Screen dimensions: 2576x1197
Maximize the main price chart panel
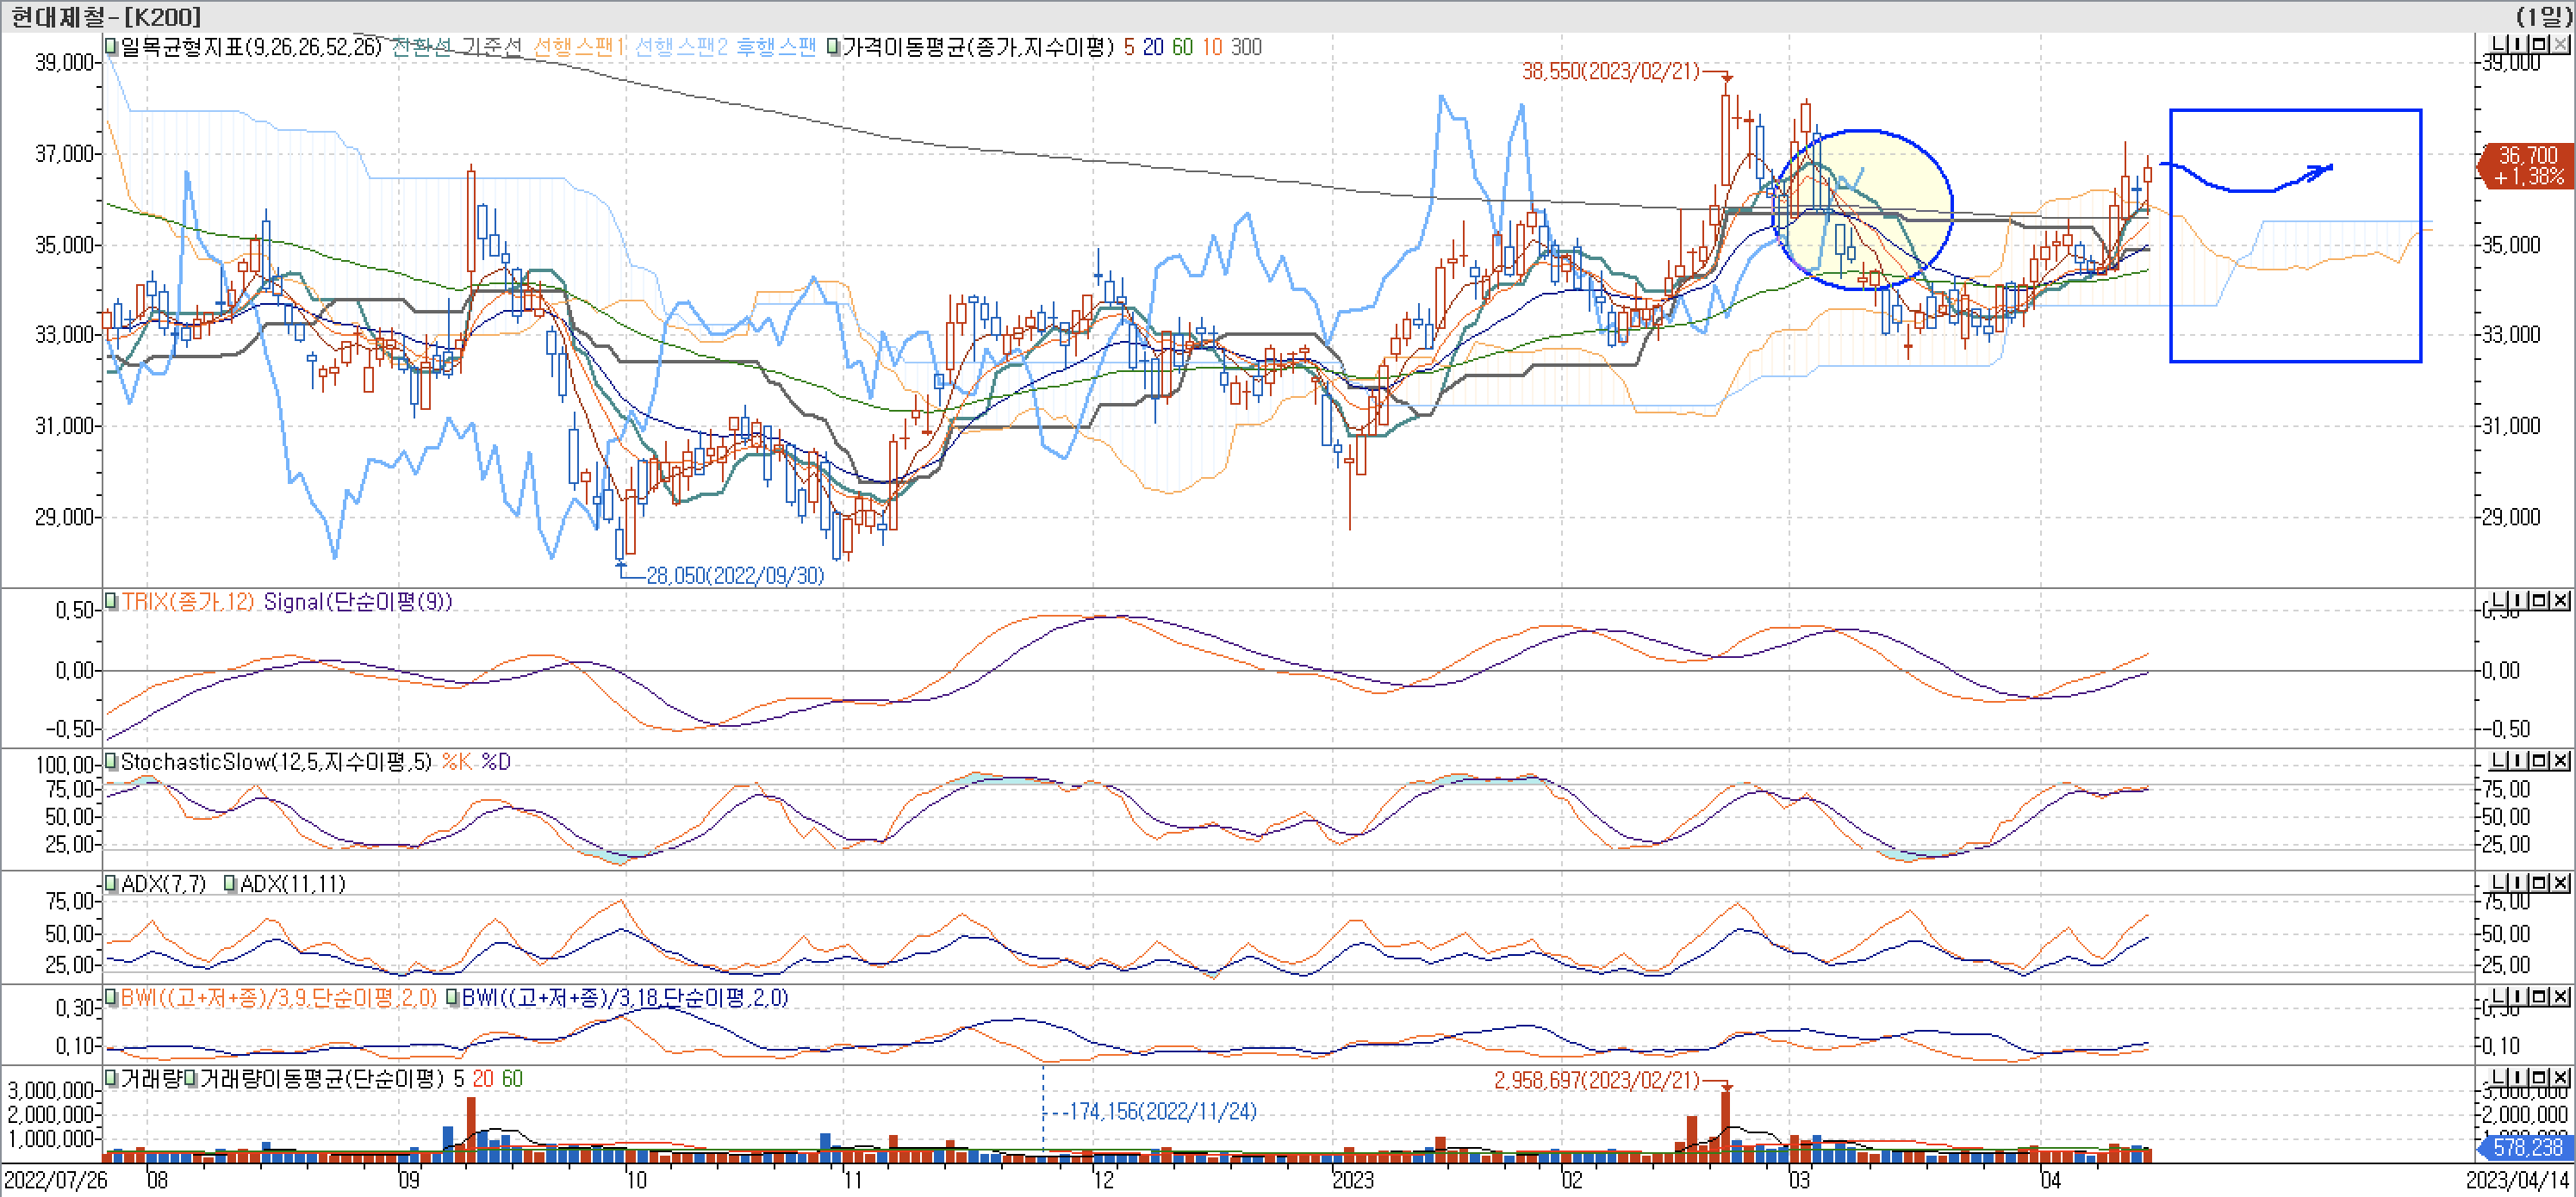(2539, 44)
